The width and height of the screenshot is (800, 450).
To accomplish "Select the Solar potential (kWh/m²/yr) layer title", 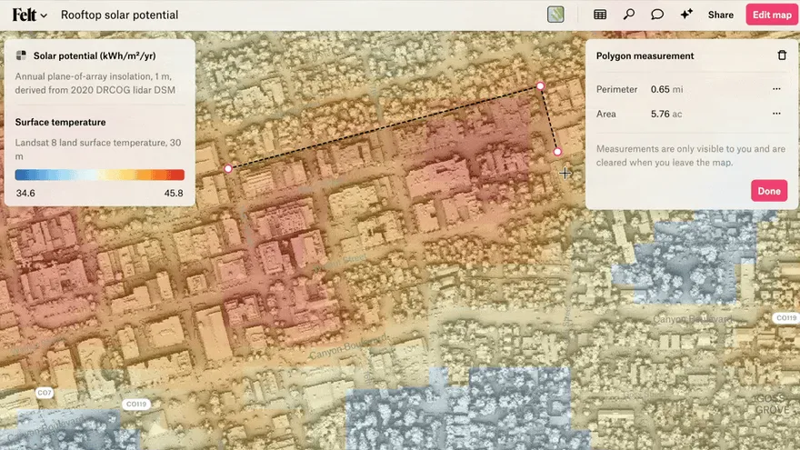I will pos(95,55).
